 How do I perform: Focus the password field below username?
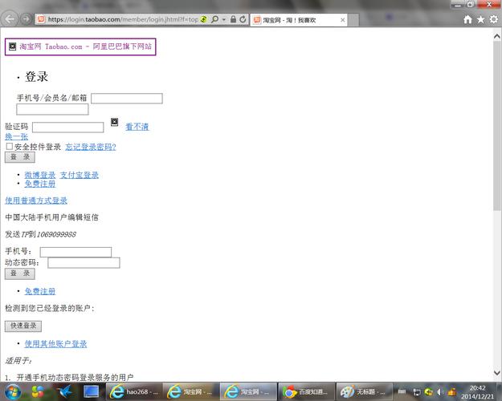(52, 109)
